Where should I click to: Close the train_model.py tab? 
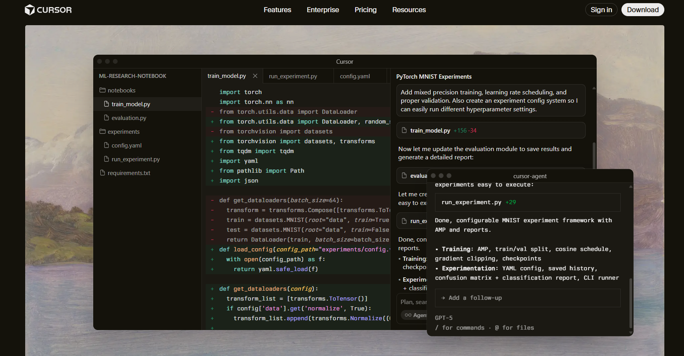click(x=255, y=76)
